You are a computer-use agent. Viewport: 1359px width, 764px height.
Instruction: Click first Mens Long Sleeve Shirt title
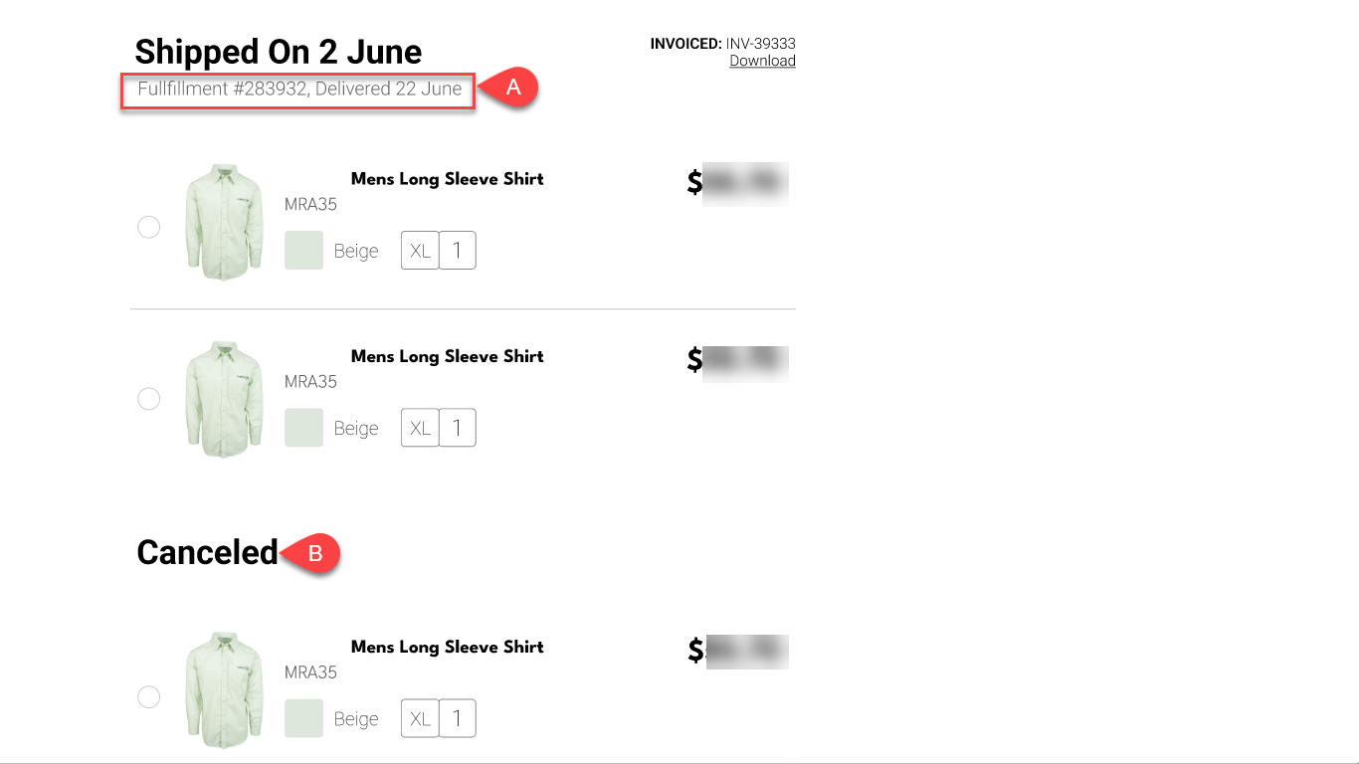point(447,179)
